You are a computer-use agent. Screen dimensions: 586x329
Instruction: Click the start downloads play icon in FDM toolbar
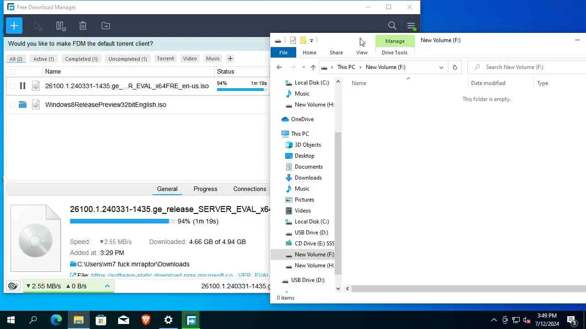(38, 26)
